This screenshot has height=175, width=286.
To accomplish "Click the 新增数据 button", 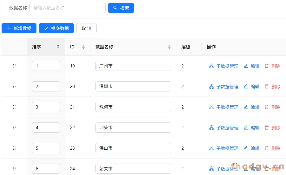I will [x=19, y=28].
